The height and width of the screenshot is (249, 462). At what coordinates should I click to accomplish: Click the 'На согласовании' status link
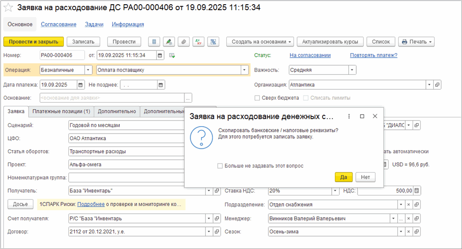[310, 55]
